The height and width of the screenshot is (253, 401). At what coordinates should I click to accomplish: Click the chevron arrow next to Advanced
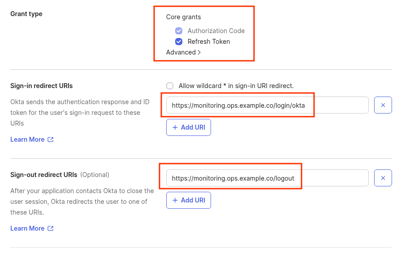pos(199,52)
